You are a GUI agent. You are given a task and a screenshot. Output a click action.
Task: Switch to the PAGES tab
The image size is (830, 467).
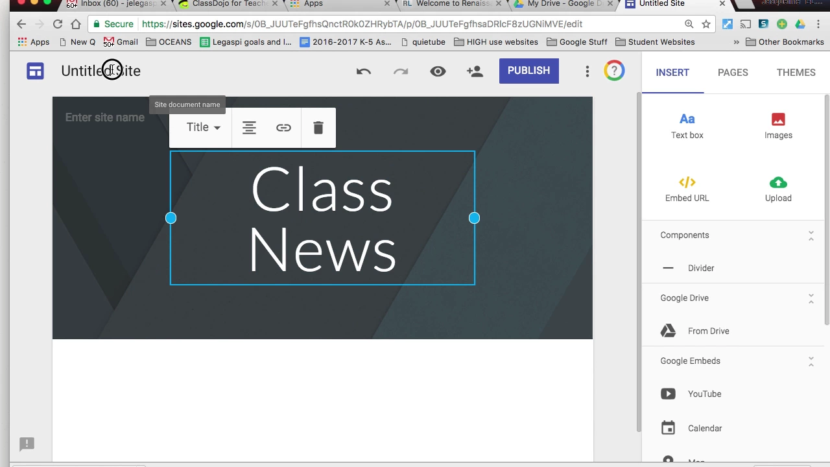tap(733, 73)
